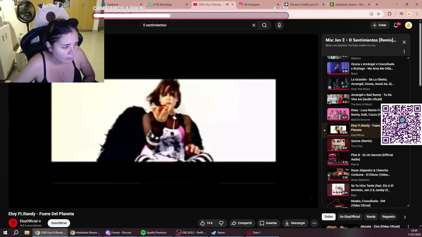Click the Guardar save button
422x237 pixels.
(x=268, y=223)
